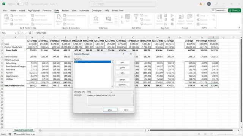Select the Best scenario in list
Image resolution: width=243 pixels, height=136 pixels.
coord(93,62)
